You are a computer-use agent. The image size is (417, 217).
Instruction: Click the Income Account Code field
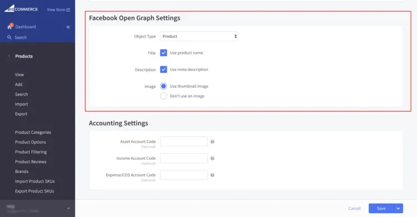184,158
